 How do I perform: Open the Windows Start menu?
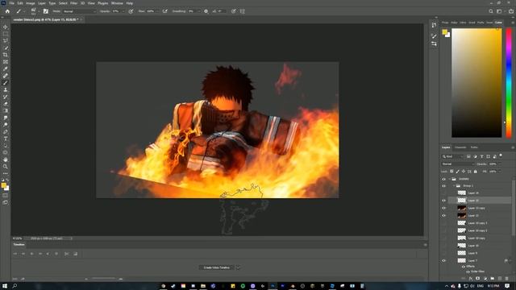pyautogui.click(x=5, y=286)
